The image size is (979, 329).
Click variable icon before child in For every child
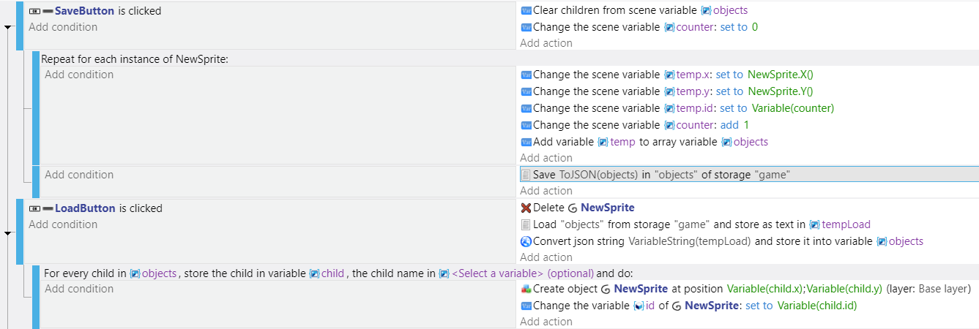coord(314,273)
